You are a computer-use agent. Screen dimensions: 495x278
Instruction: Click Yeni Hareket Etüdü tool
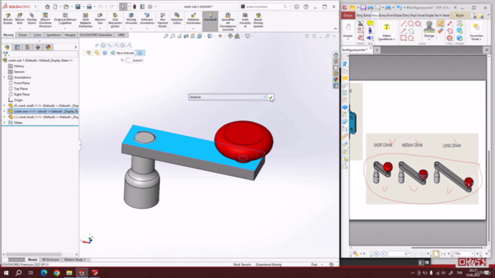coord(162,20)
